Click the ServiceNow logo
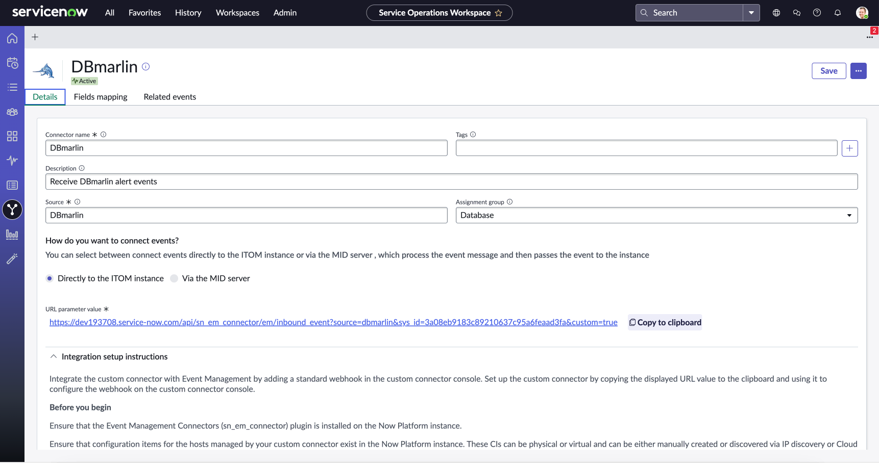Viewport: 879px width, 463px height. pyautogui.click(x=50, y=12)
